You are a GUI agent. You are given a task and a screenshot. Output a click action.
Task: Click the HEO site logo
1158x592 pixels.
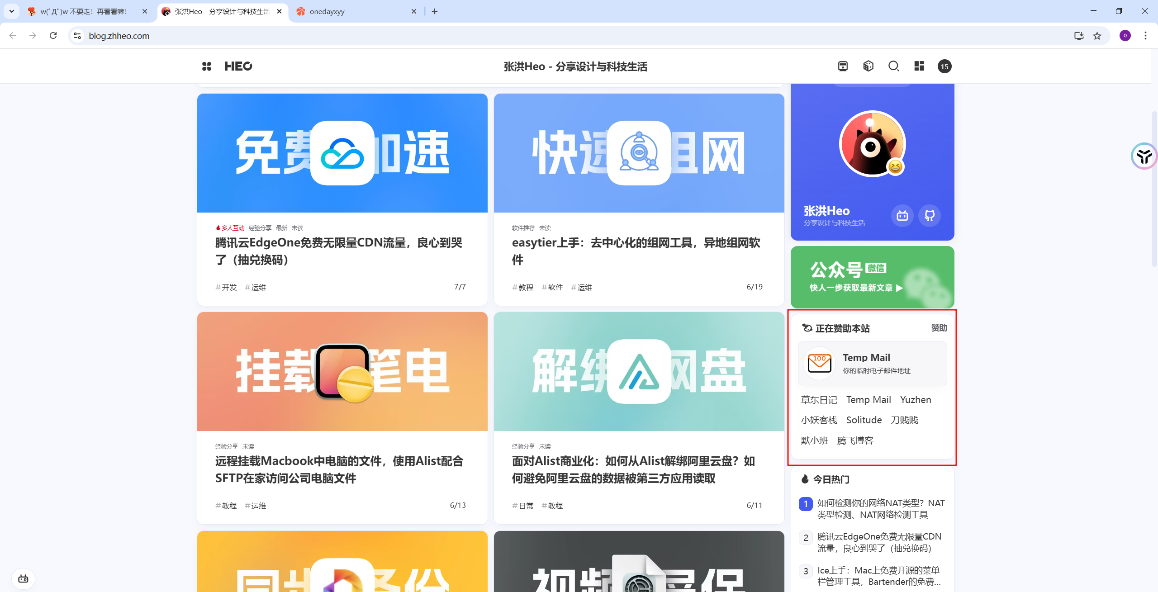[x=238, y=66]
